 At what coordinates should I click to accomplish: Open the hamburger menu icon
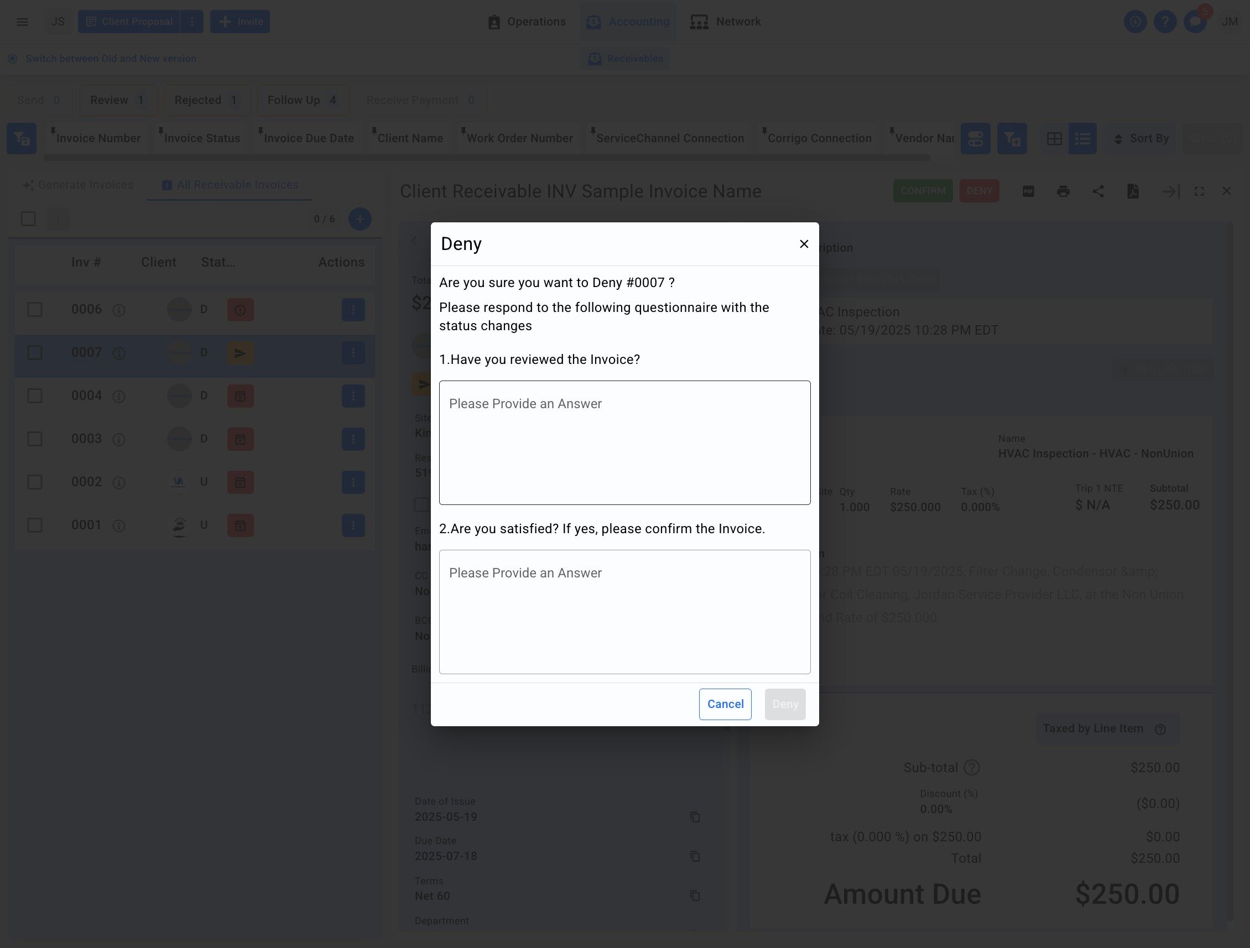[x=23, y=22]
